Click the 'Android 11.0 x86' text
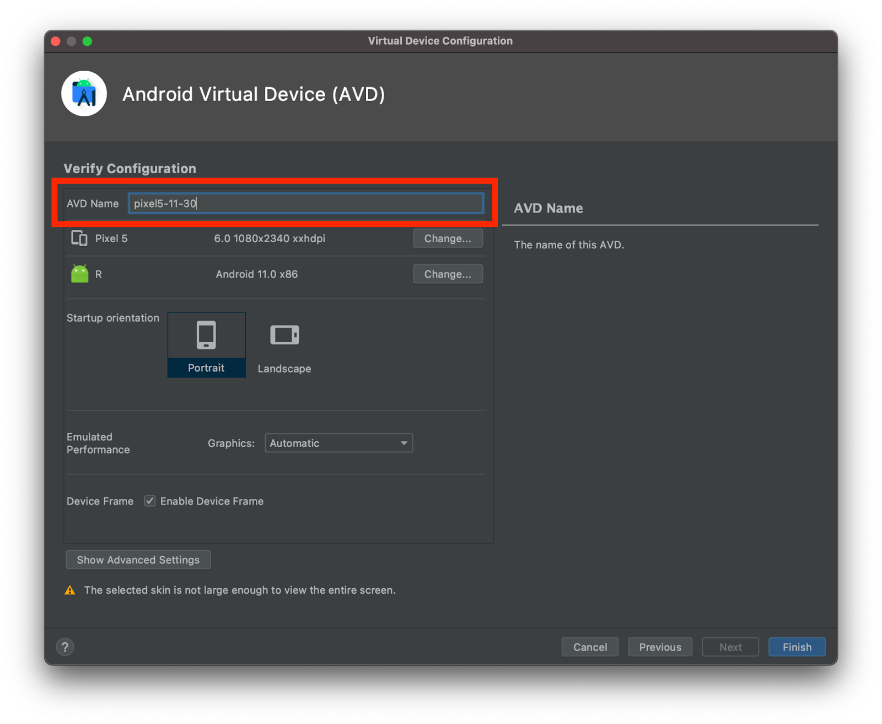This screenshot has height=724, width=882. (x=257, y=274)
